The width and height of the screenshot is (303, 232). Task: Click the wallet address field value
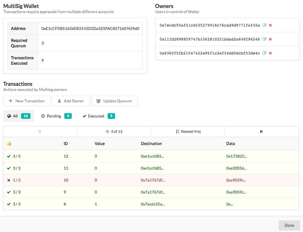[x=90, y=29]
